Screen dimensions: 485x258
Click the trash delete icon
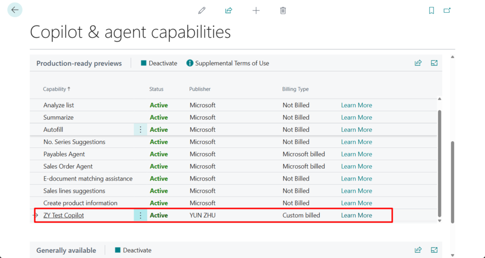coord(283,10)
